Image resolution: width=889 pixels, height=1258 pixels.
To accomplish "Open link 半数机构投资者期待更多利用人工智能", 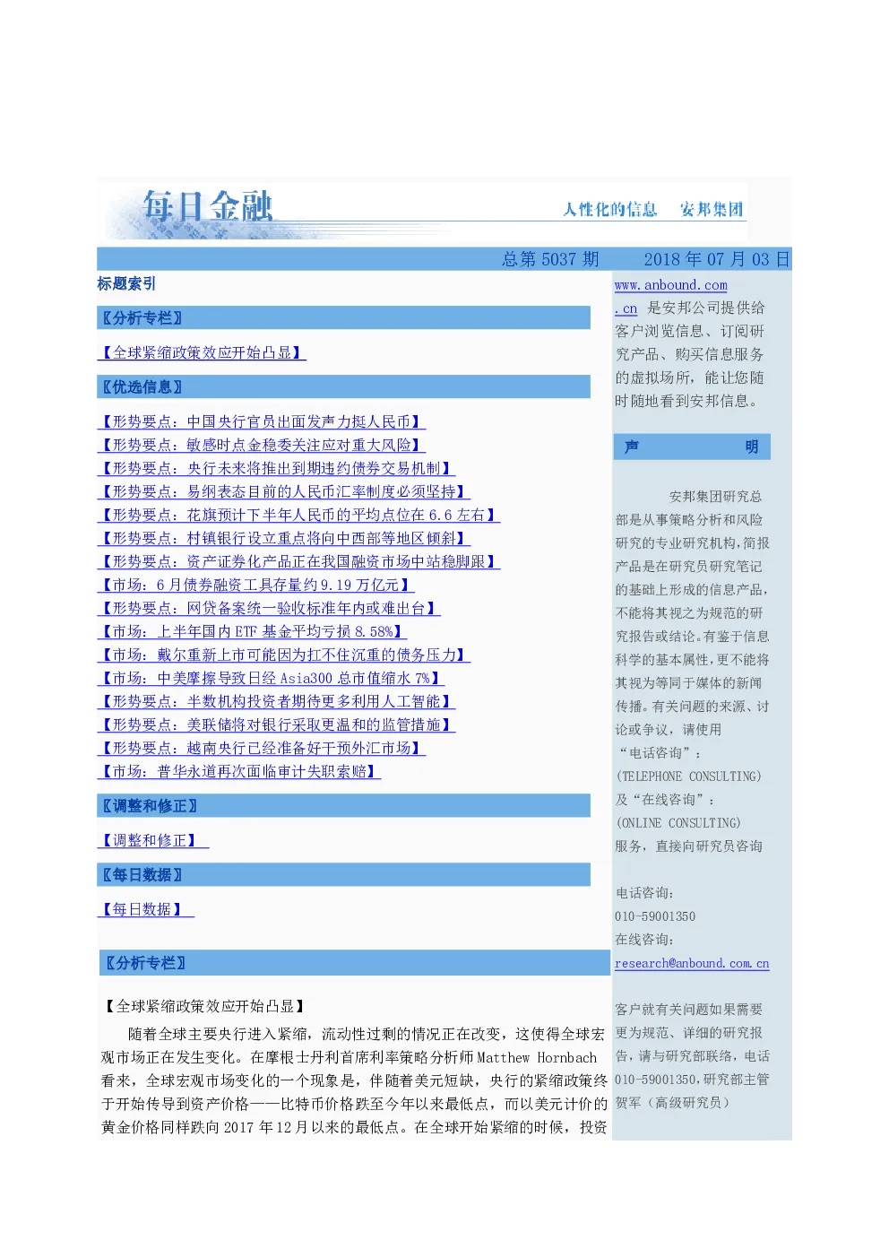I will 276,701.
